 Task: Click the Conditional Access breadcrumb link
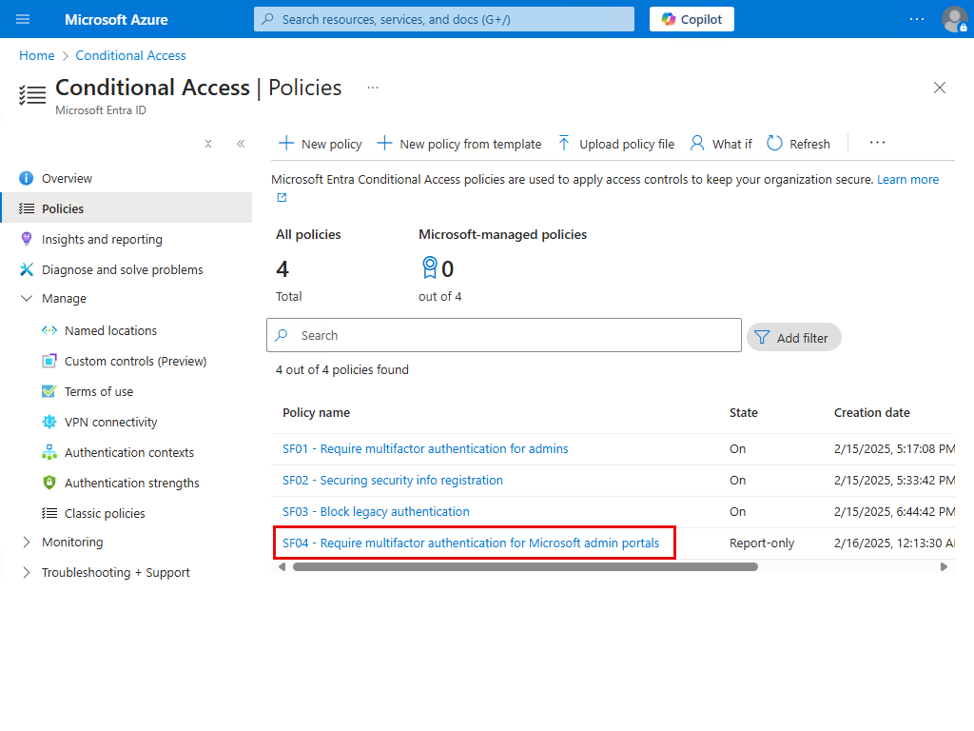tap(130, 55)
